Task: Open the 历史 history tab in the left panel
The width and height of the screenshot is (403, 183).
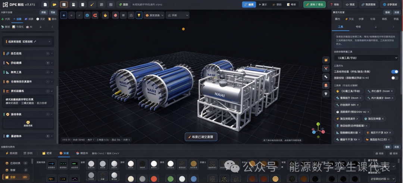Action: (41, 19)
